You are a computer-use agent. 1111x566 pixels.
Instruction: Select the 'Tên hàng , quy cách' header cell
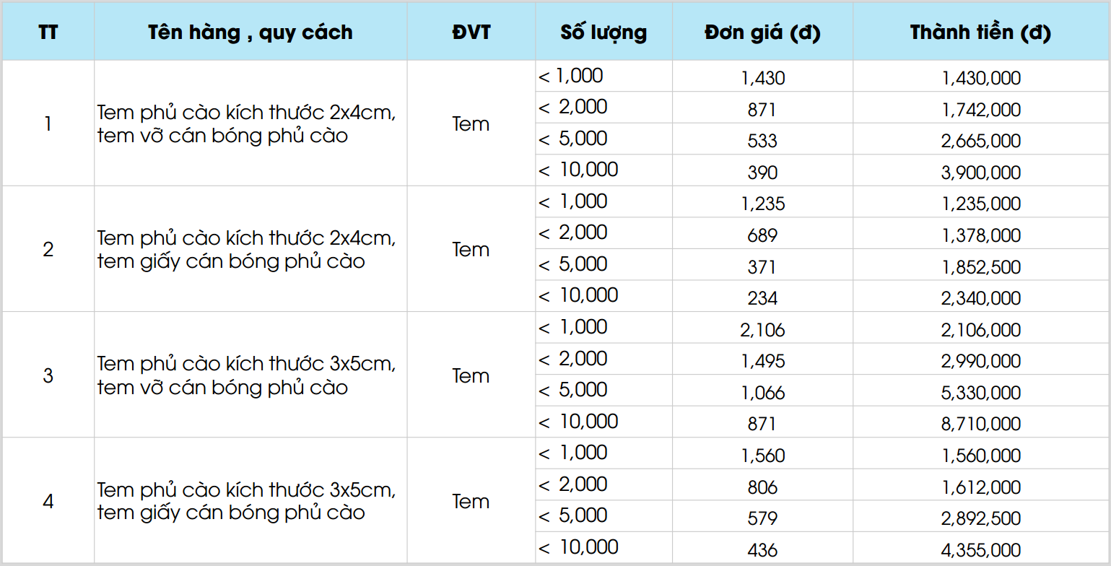click(250, 32)
